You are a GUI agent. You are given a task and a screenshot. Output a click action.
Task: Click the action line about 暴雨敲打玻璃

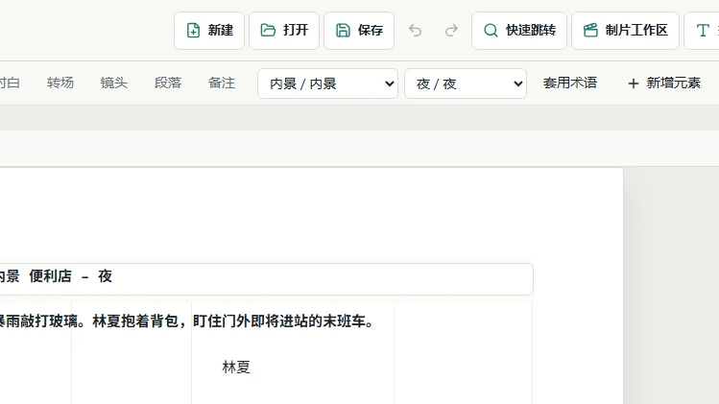click(x=185, y=321)
